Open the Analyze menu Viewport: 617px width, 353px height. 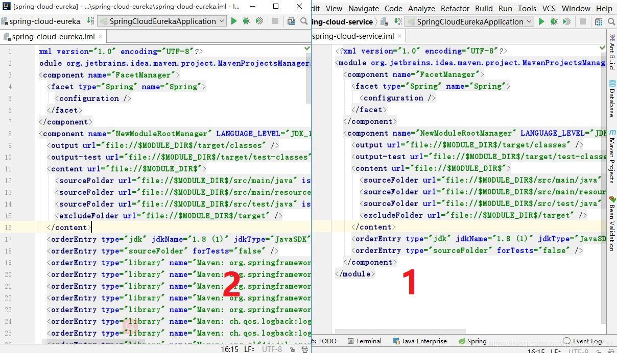click(421, 8)
